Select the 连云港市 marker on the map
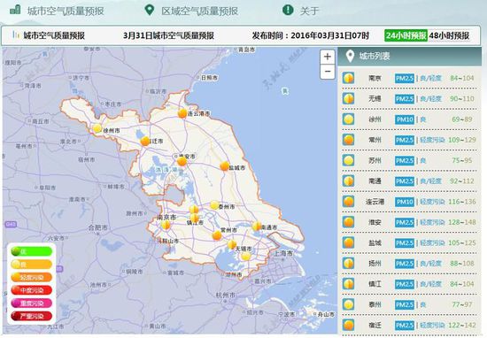The image size is (487, 338). 182,113
